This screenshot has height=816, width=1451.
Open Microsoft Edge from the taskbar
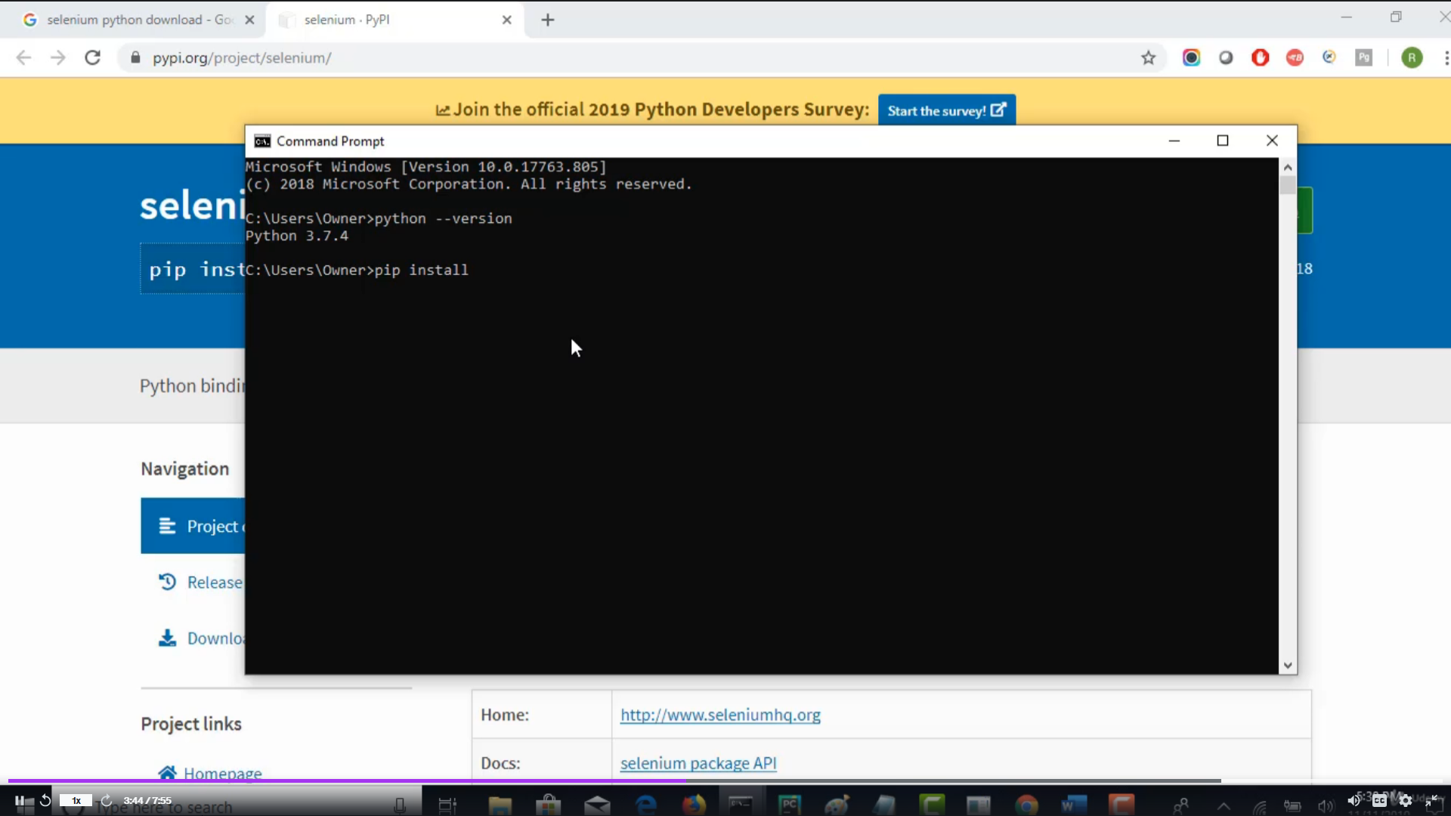645,805
